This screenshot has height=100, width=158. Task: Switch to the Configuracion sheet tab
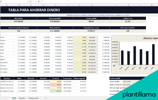coord(33,98)
